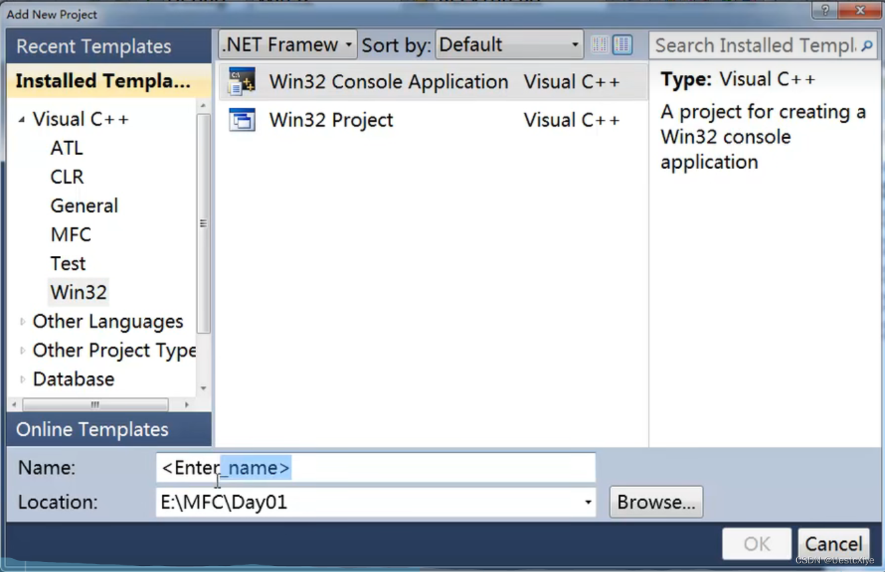Click 'Visual C++' beside Win32 Project
Viewport: 885px width, 572px height.
click(571, 120)
